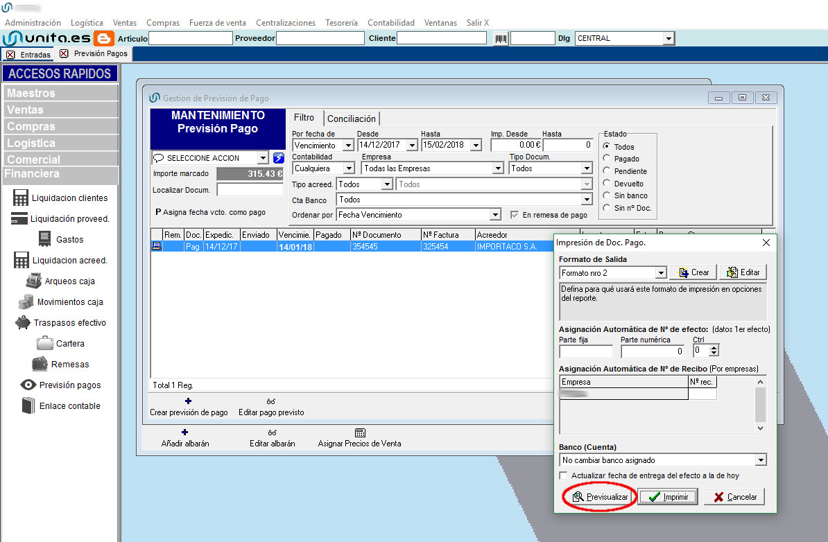Open Traspasos efectivo piggy bank icon
Viewport: 828px width, 542px height.
coord(23,322)
